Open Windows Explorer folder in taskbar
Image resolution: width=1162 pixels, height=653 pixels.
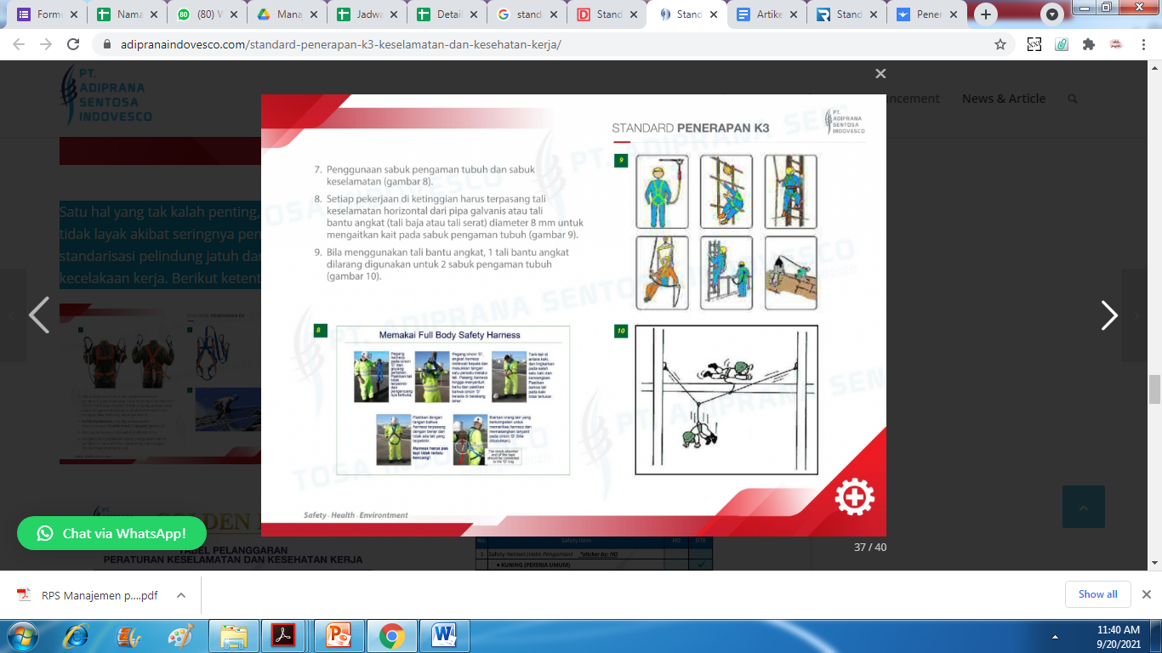click(x=233, y=636)
